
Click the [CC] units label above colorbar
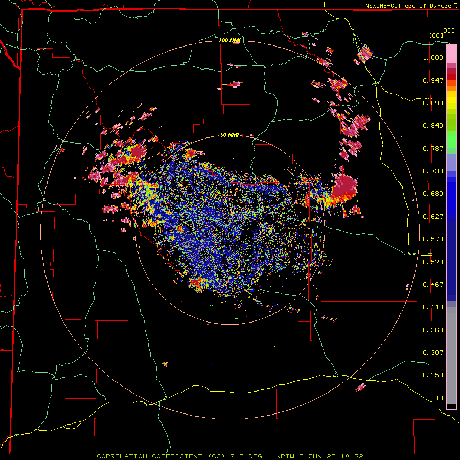pos(436,35)
